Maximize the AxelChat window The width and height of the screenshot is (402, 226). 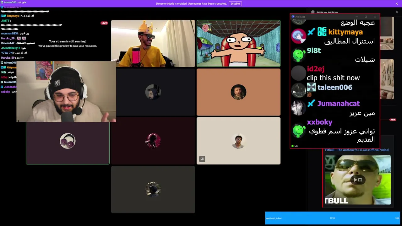(366, 17)
